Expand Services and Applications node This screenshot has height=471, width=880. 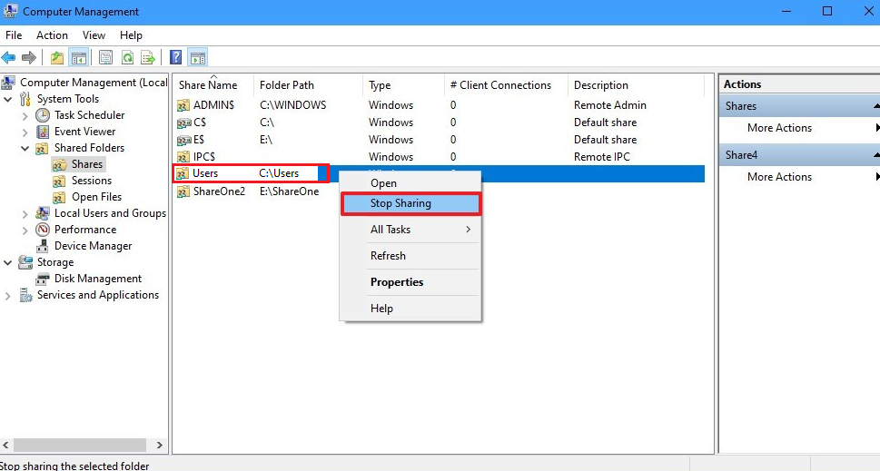tap(8, 296)
